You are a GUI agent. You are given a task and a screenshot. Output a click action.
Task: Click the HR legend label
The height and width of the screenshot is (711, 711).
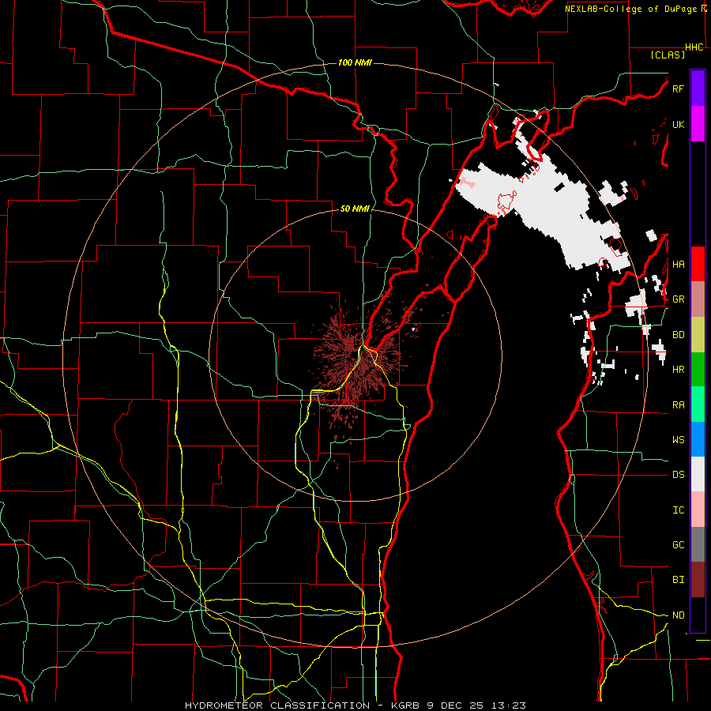coord(678,370)
